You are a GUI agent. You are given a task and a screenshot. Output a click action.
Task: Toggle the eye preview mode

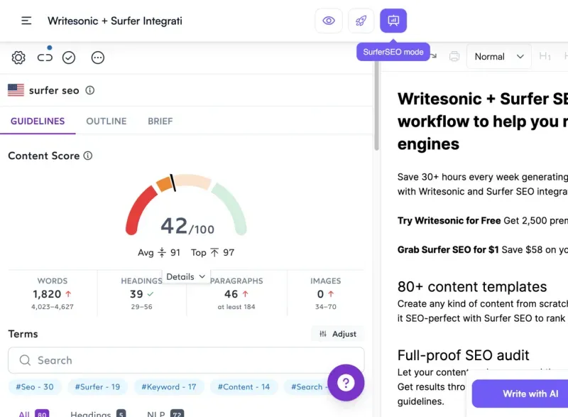click(329, 21)
